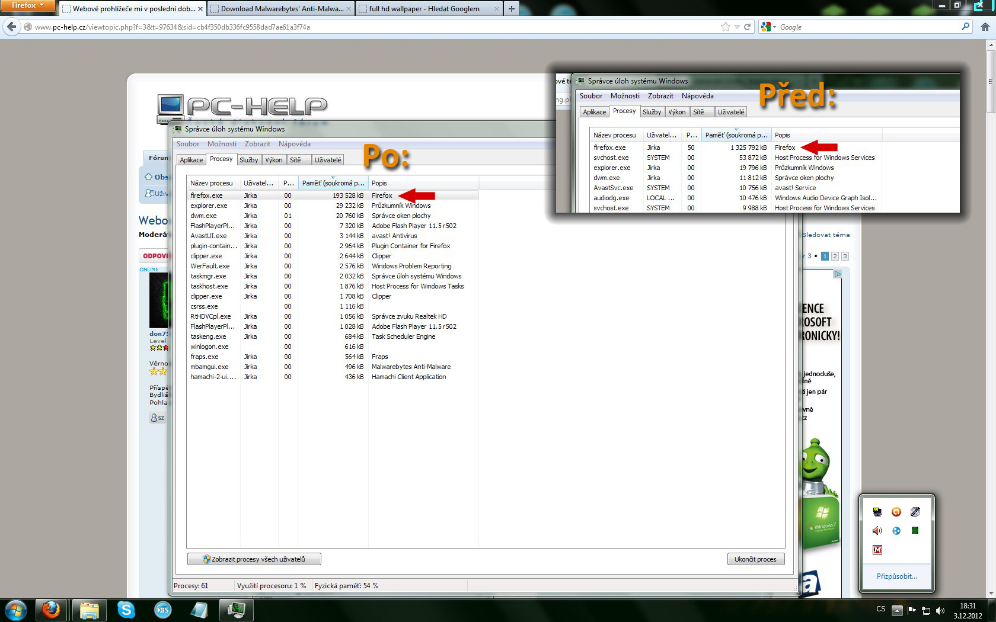Select the audiodg.exe row in the Před window
Image resolution: width=996 pixels, height=622 pixels.
[x=736, y=198]
